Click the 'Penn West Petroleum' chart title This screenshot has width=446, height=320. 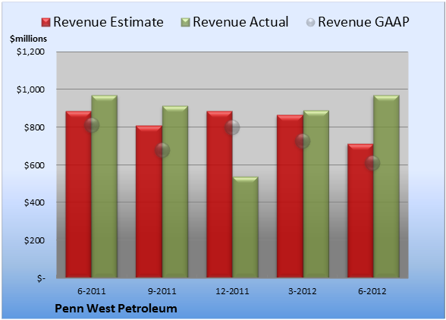coord(116,309)
